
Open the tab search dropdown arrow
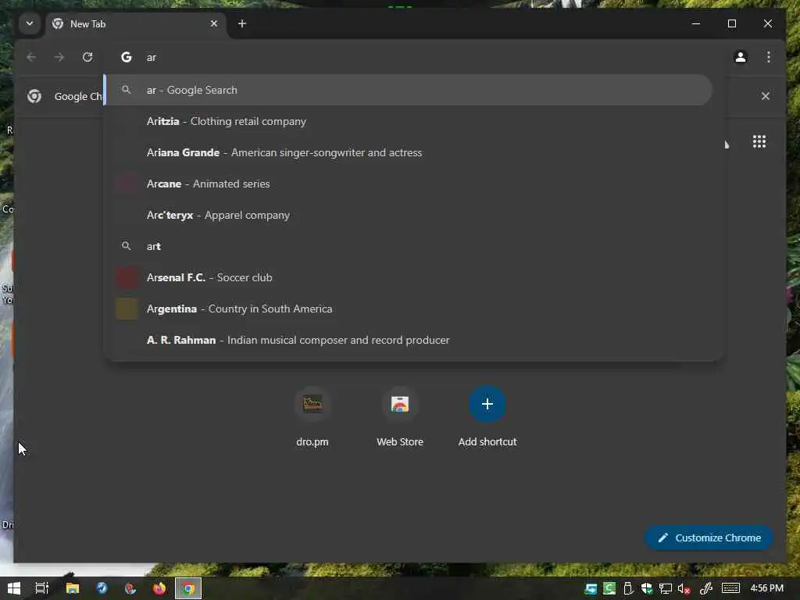[30, 23]
